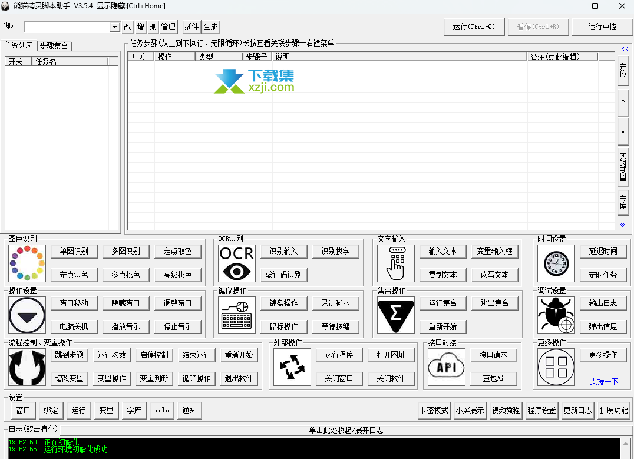Click the circular arrows flow control icon
The image size is (634, 459).
pos(27,367)
